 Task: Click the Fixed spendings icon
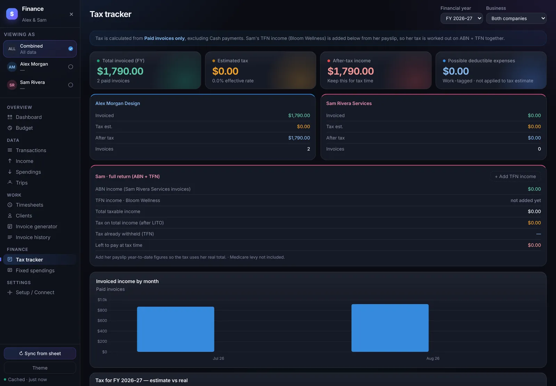coord(10,270)
